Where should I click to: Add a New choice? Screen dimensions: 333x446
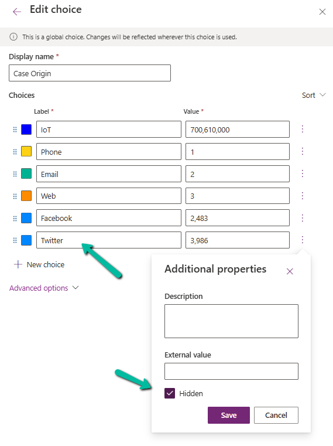pyautogui.click(x=39, y=264)
